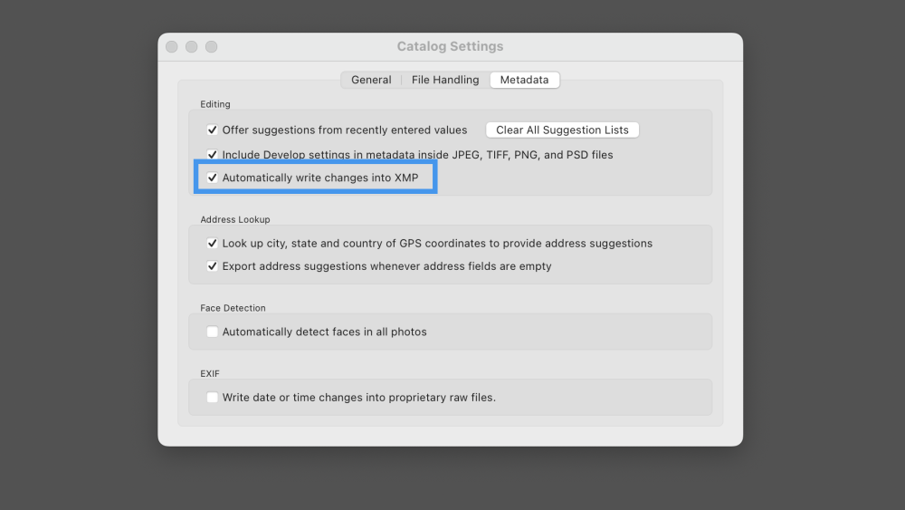Click the window zoom button
905x510 pixels.
212,46
